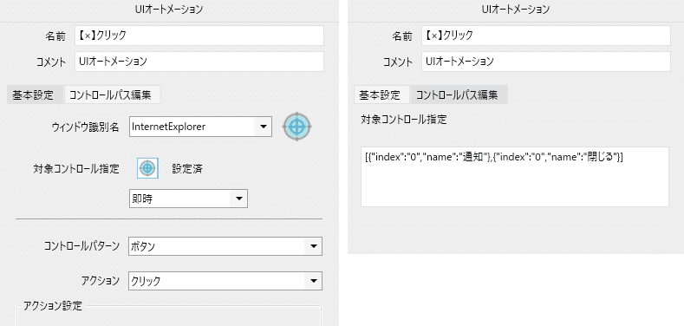Click the target control picker icon next to 設定済
Screen dimensions: 684x326
tap(147, 168)
